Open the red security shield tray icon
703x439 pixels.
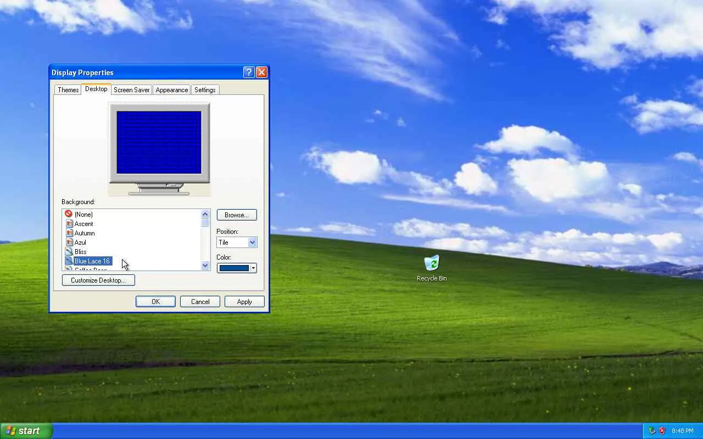click(662, 431)
